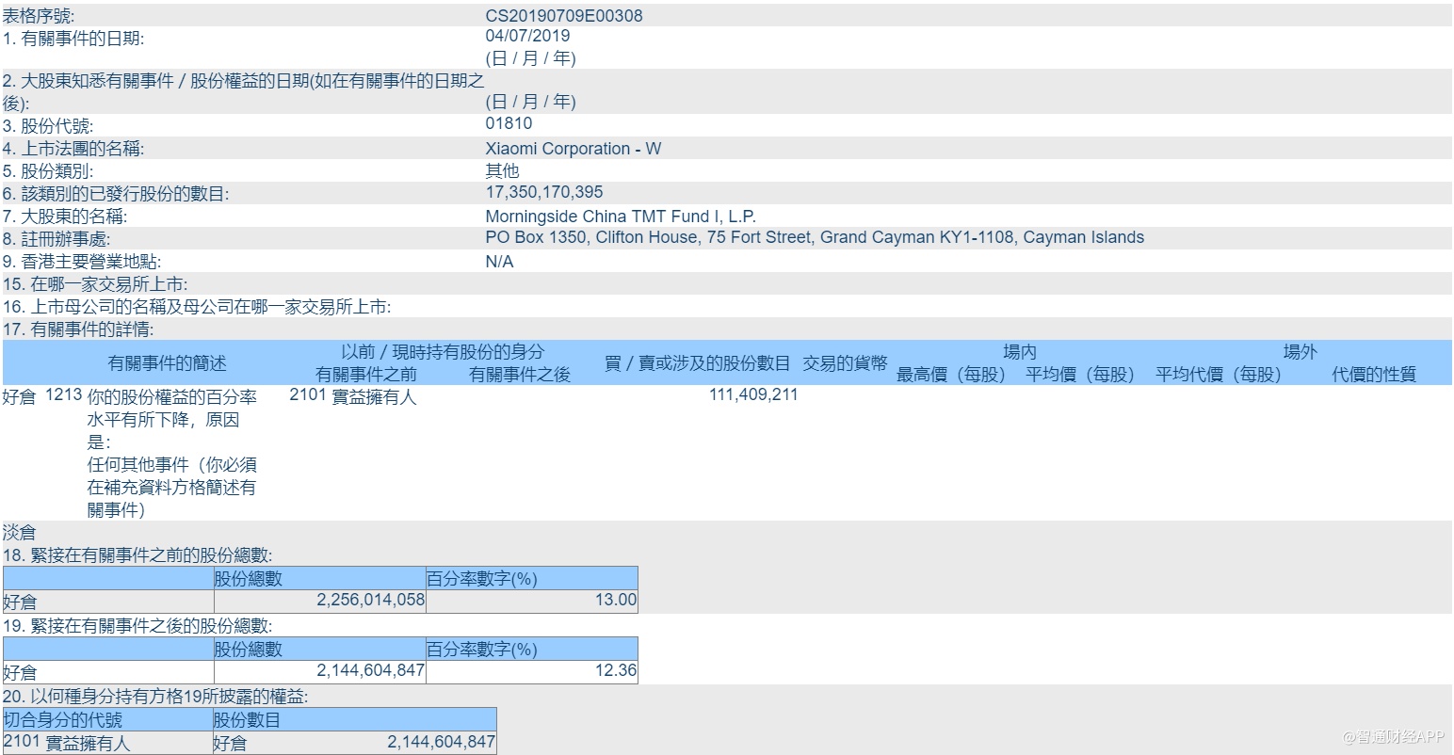This screenshot has width=1454, height=755.
Task: Click label 9. 香港主要營業地點
Action: [x=82, y=262]
